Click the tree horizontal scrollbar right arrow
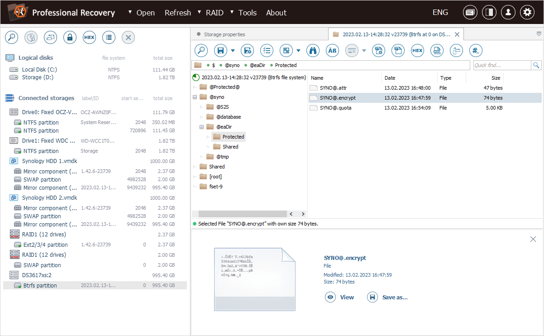This screenshot has width=544, height=336. tap(302, 214)
